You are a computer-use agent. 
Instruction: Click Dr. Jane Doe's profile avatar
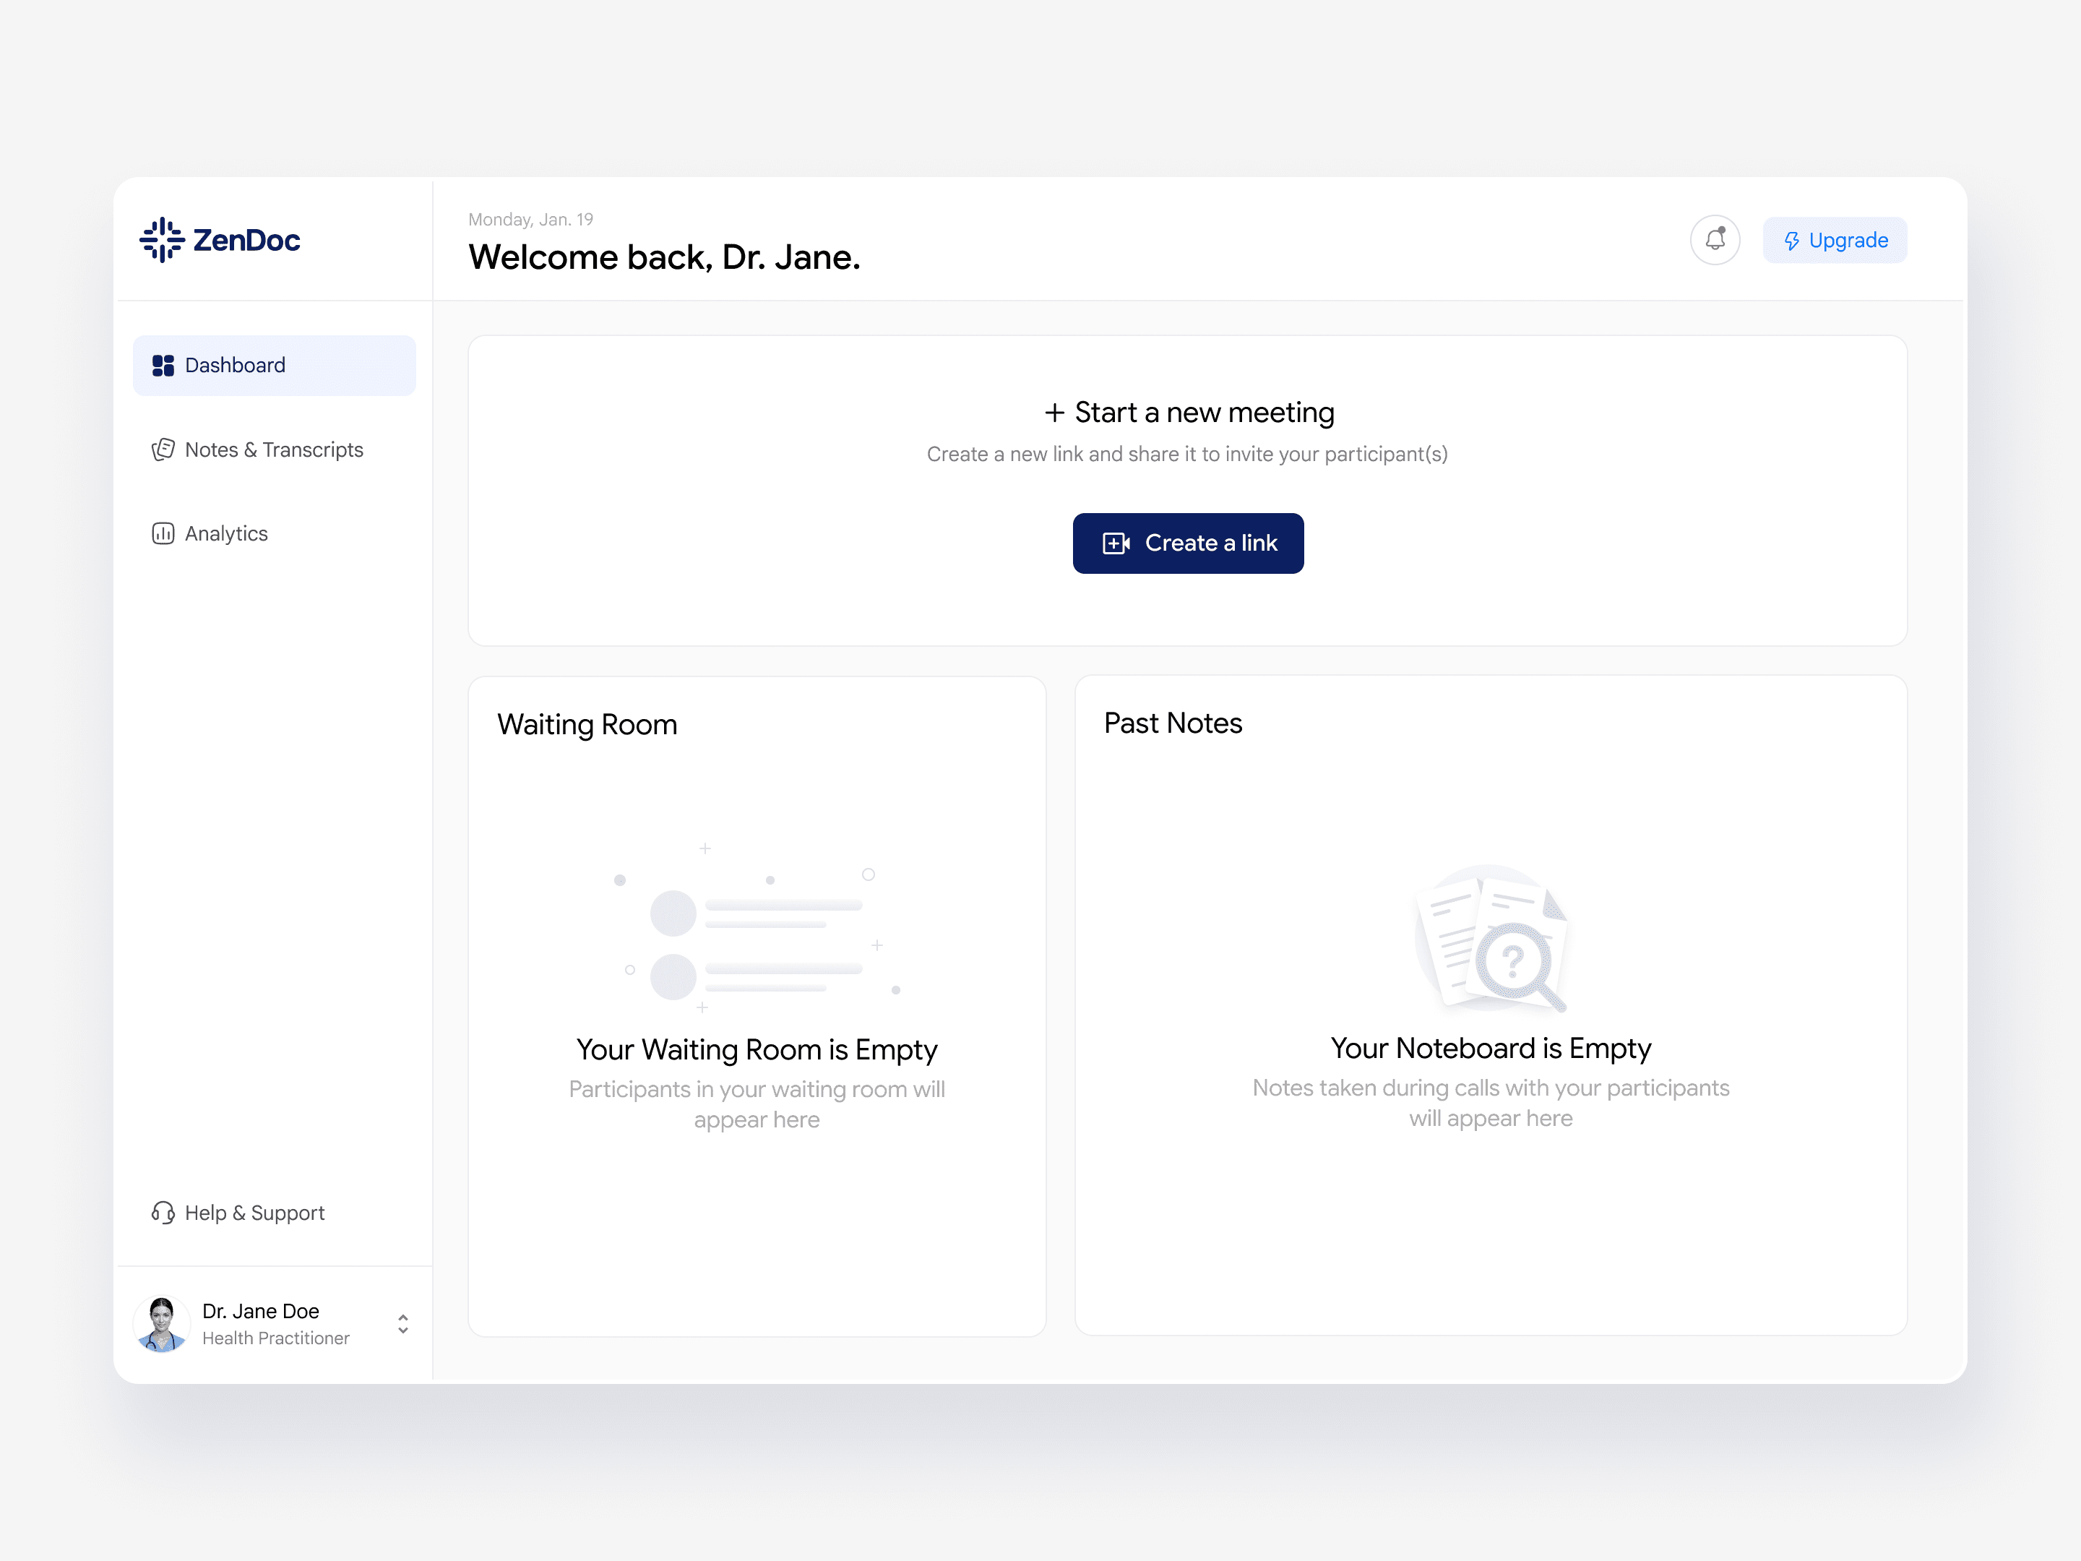pyautogui.click(x=162, y=1323)
